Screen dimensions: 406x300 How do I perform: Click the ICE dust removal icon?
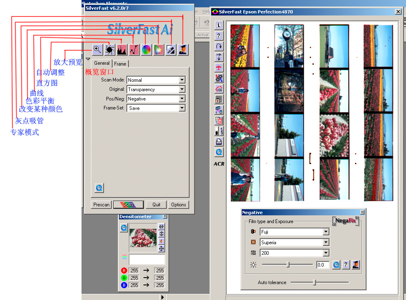pos(219,89)
